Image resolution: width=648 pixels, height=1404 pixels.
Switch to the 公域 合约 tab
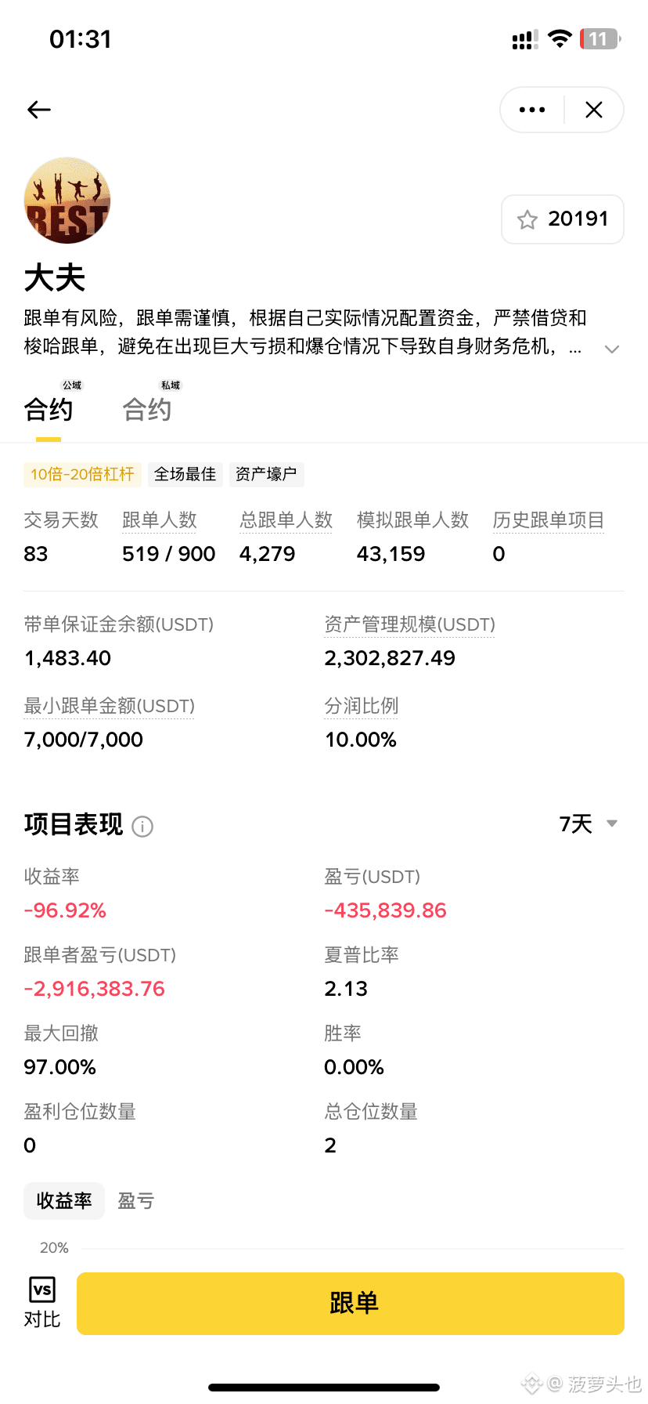49,409
